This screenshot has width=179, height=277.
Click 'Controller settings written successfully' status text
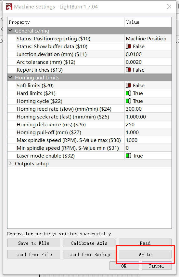click(x=59, y=234)
